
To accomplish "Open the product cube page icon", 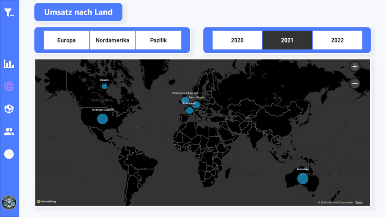I will [9, 109].
